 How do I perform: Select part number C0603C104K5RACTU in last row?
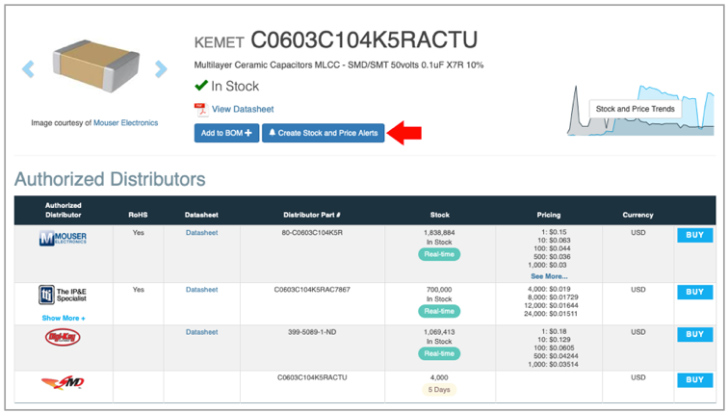(x=312, y=377)
